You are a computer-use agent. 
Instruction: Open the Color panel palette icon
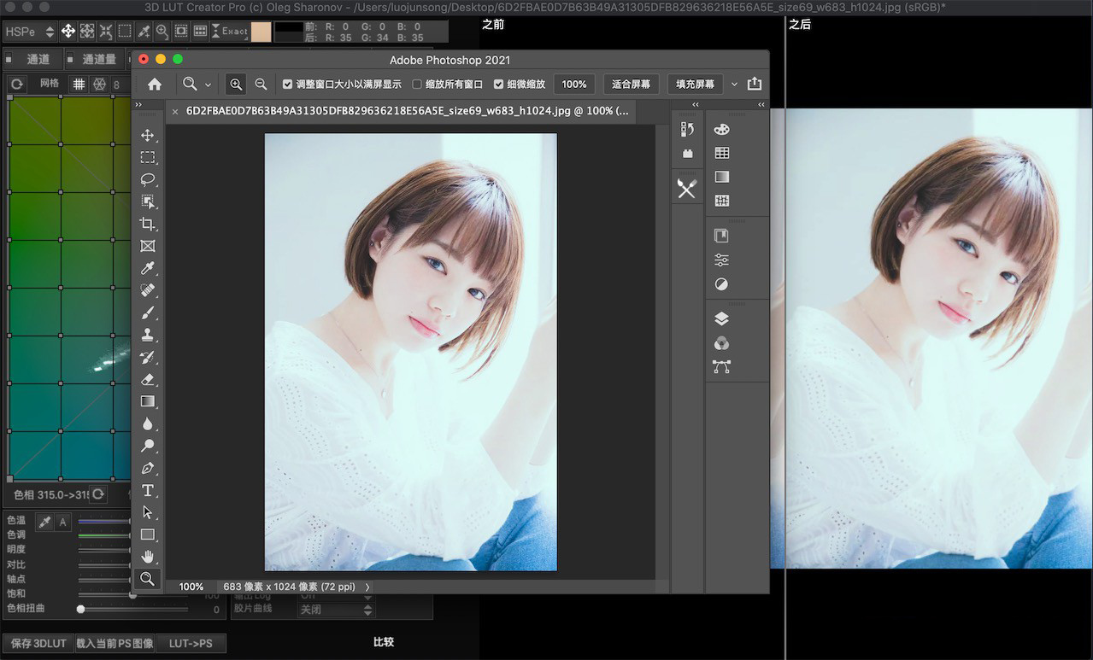click(x=721, y=129)
